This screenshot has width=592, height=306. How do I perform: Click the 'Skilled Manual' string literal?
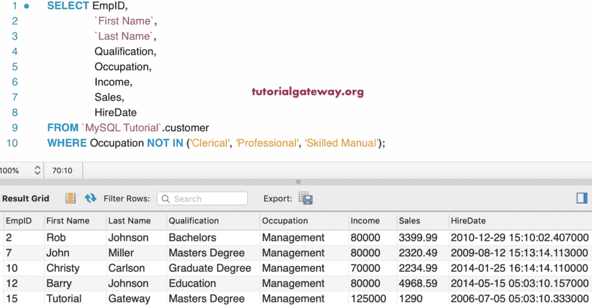click(x=341, y=143)
